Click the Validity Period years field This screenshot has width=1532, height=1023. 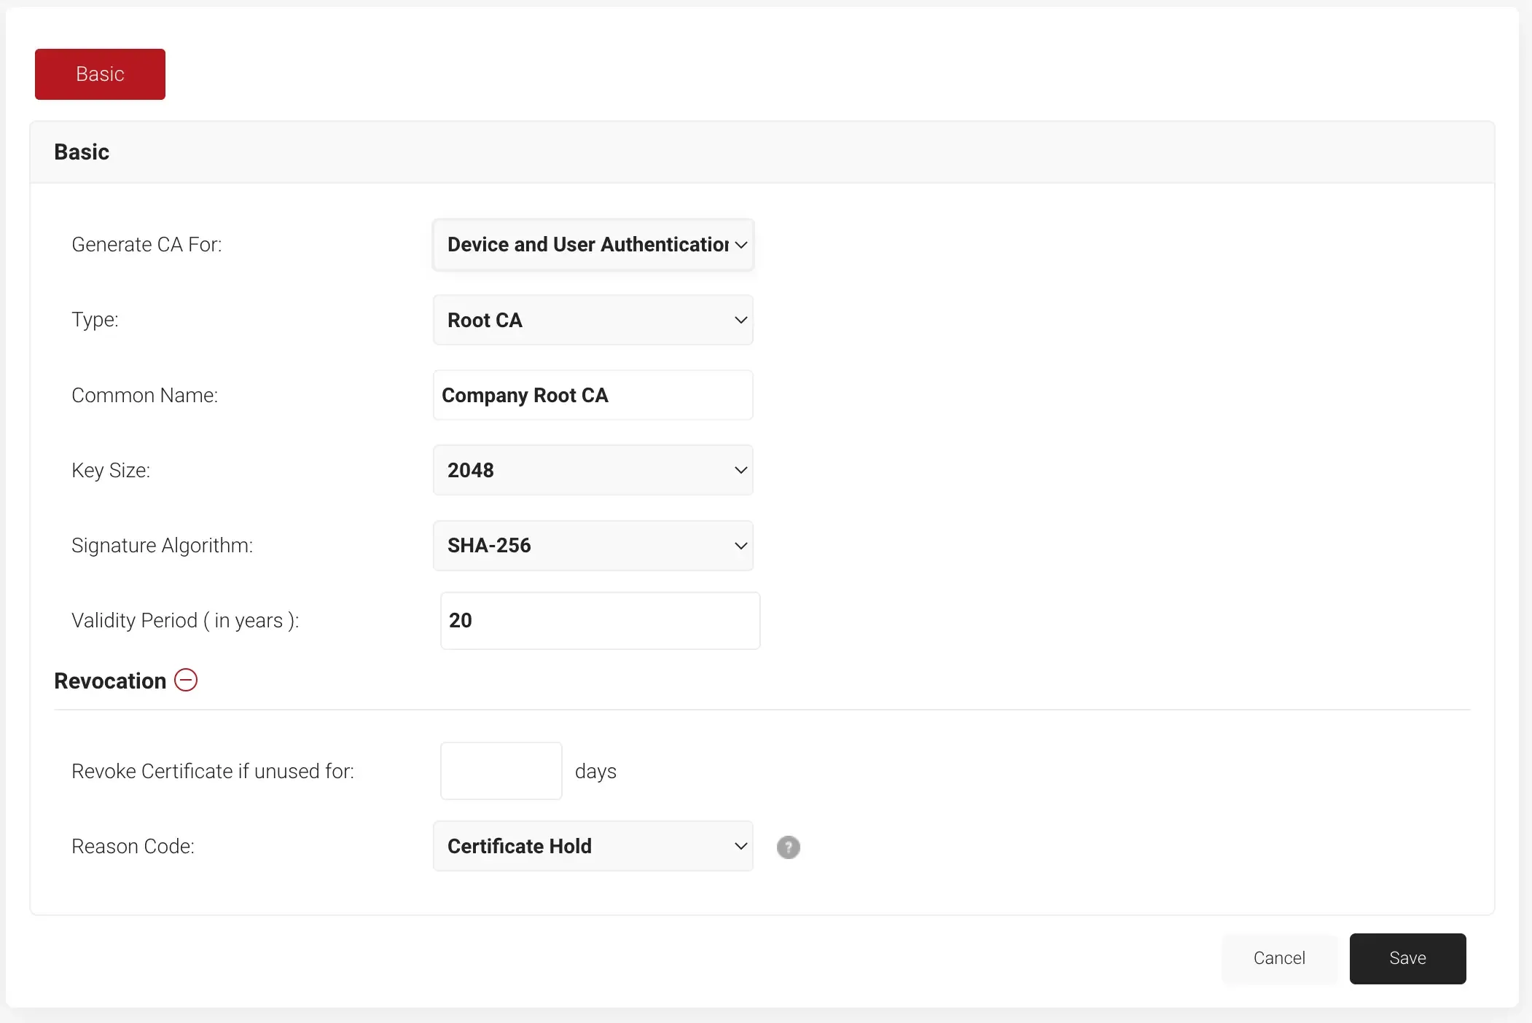600,620
